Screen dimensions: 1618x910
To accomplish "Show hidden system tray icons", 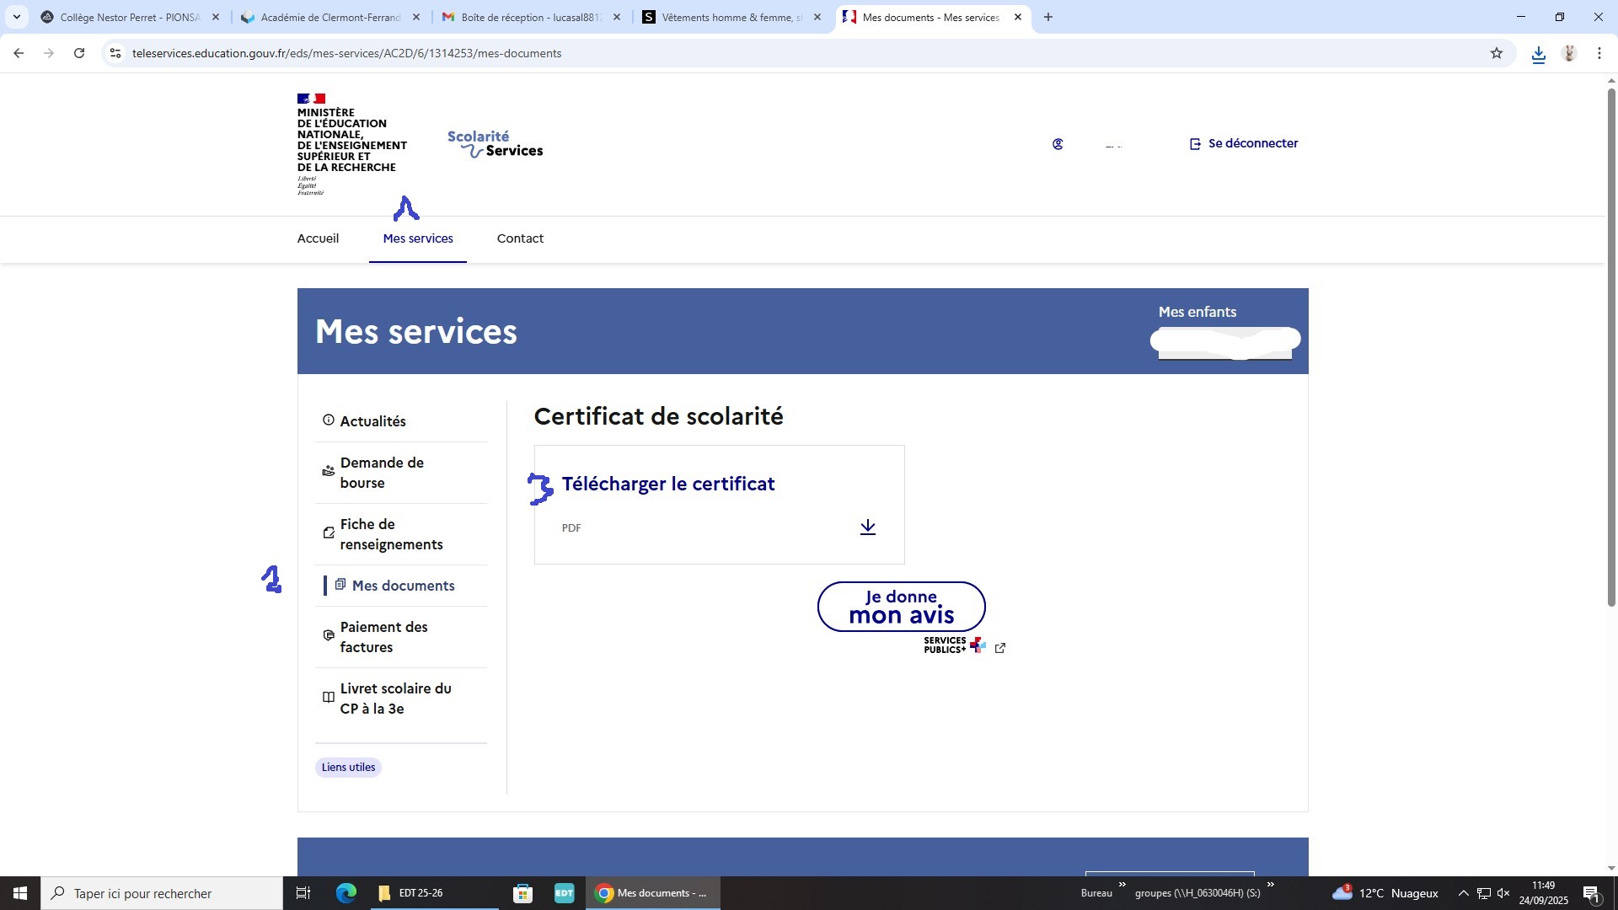I will pos(1463,893).
